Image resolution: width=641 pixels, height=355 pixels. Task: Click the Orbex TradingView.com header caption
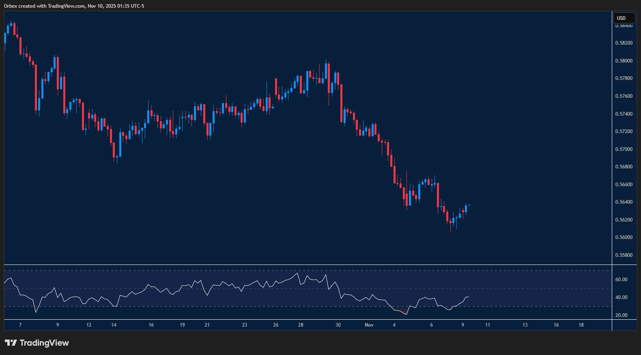point(74,6)
